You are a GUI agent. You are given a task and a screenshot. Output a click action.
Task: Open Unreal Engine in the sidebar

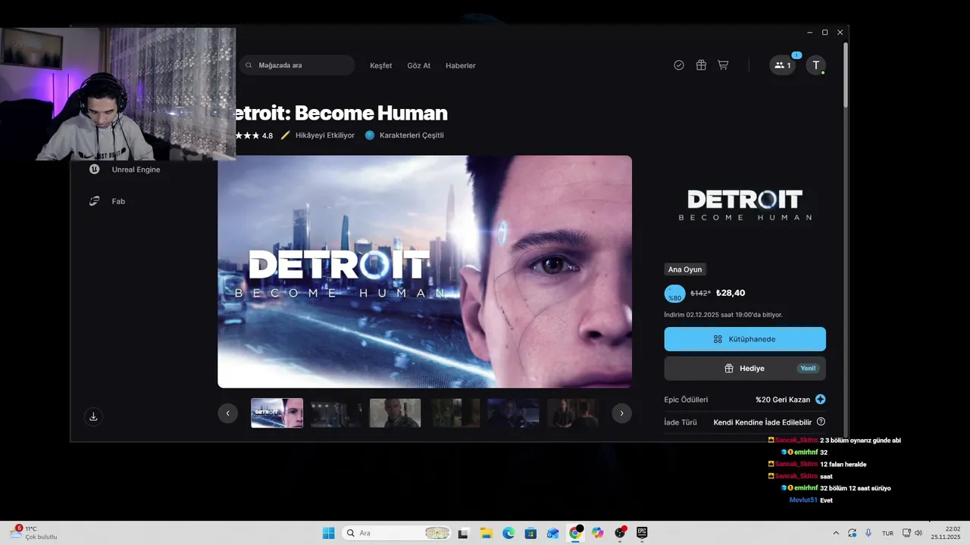point(125,170)
